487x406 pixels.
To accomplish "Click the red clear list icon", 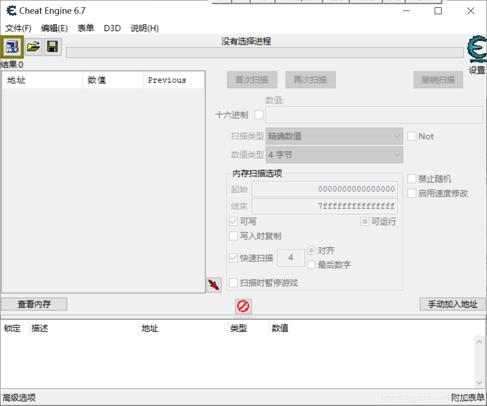I will 243,306.
